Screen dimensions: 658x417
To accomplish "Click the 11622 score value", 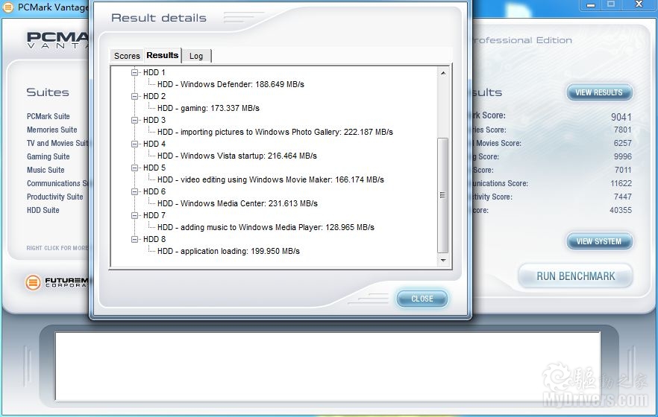I will 621,183.
